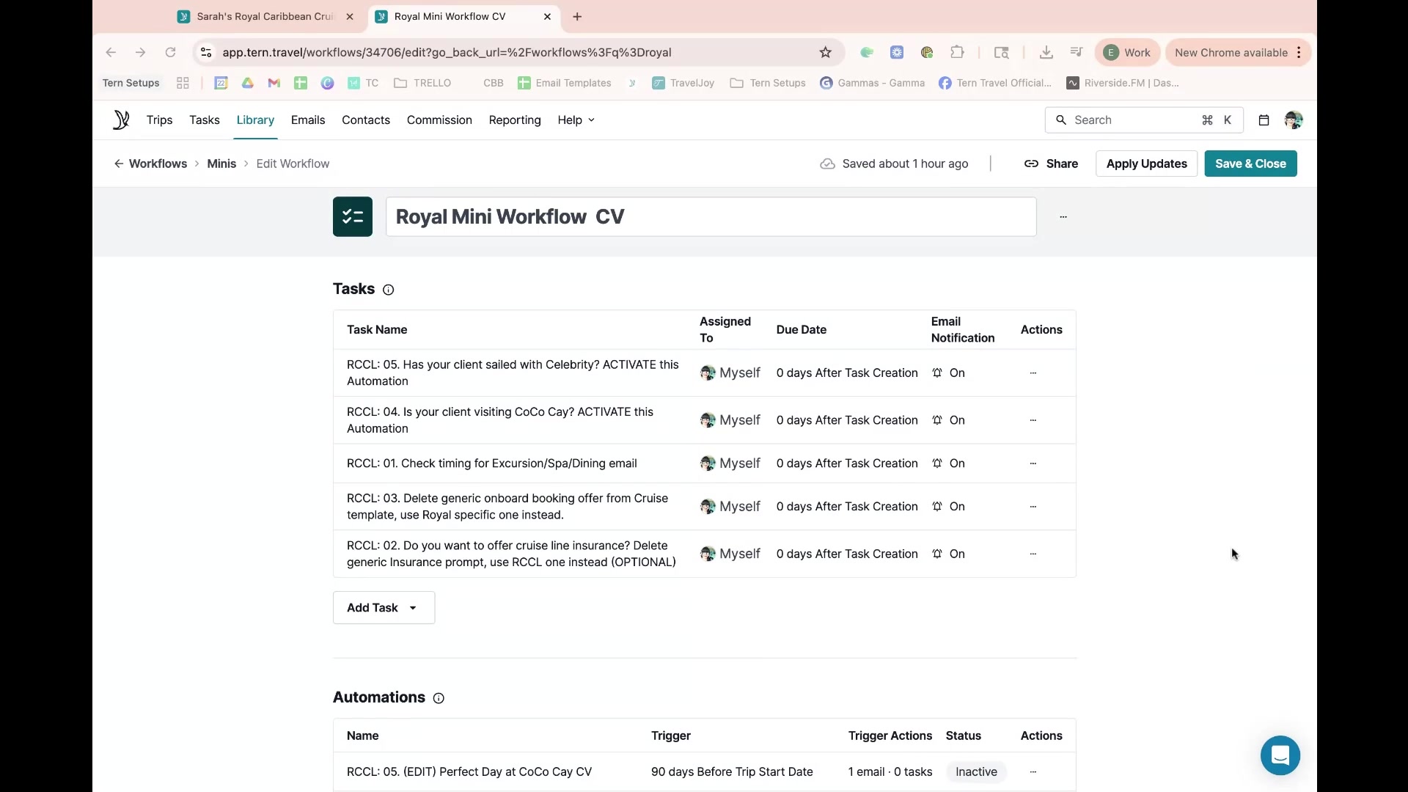The height and width of the screenshot is (792, 1408).
Task: Open the Email Templates bookmark
Action: [565, 83]
